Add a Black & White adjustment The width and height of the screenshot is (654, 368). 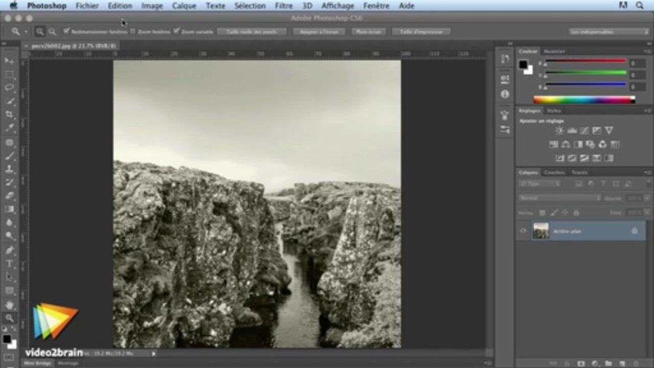(x=578, y=145)
